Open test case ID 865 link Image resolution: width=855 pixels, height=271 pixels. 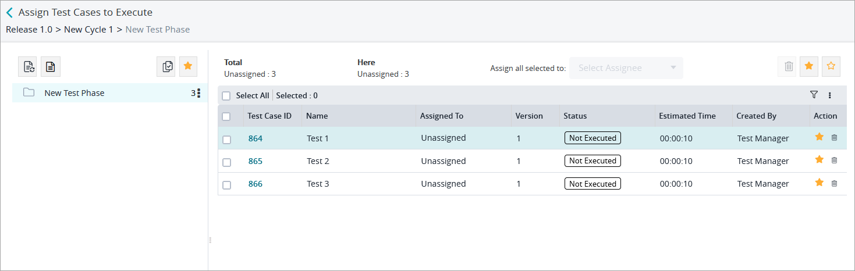(x=256, y=161)
